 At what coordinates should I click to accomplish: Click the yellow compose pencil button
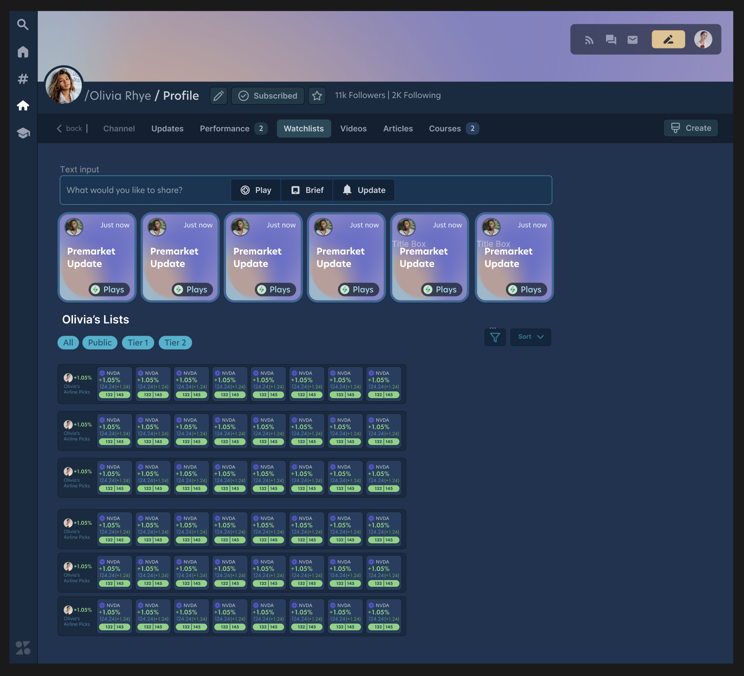[668, 40]
